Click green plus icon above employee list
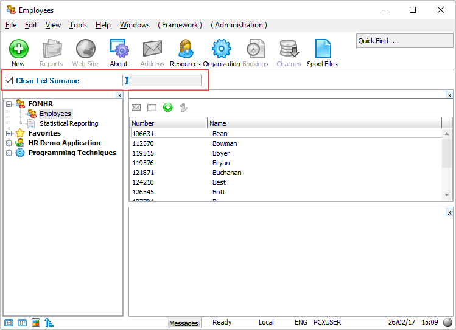 [168, 108]
